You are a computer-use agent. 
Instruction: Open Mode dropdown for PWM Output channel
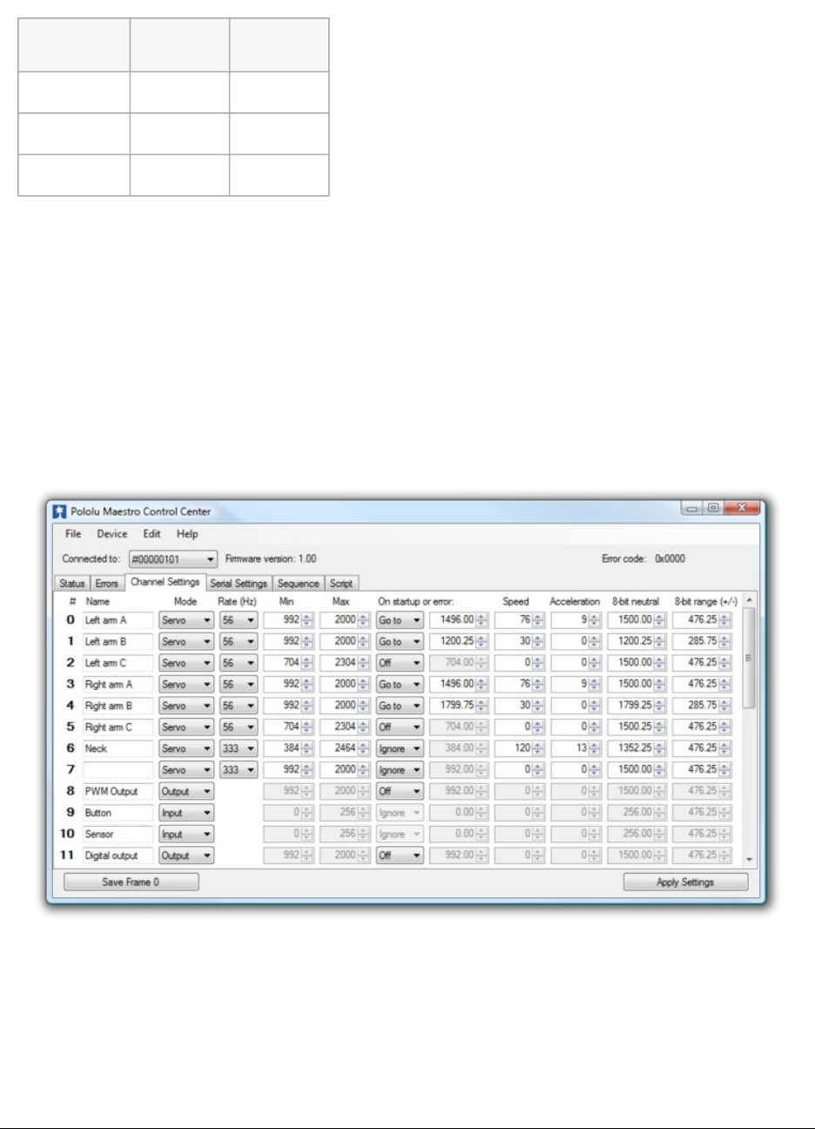pos(186,791)
